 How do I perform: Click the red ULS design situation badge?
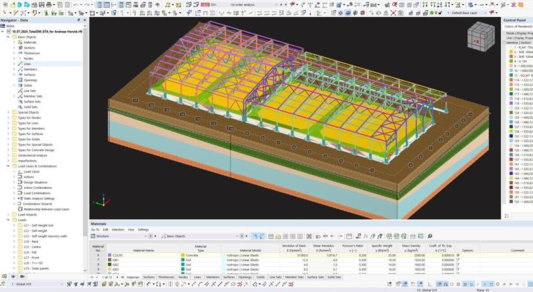[205, 5]
